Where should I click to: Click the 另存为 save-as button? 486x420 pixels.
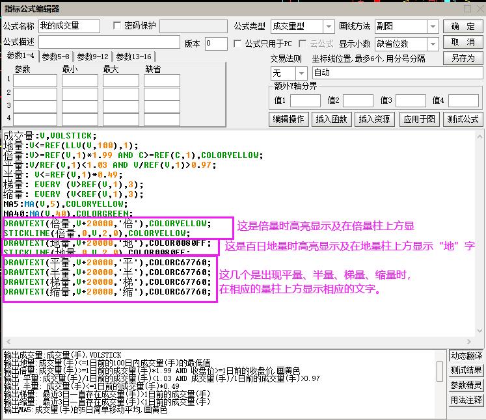point(463,58)
